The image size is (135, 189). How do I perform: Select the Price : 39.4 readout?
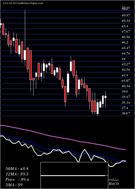click(x=17, y=180)
